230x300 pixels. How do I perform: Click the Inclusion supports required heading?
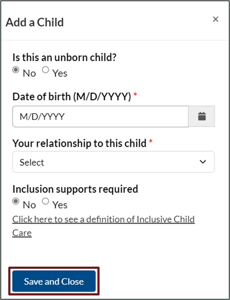click(x=75, y=189)
